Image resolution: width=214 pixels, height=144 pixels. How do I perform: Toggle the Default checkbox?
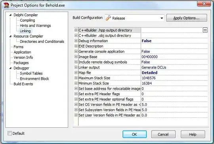[10, 133]
